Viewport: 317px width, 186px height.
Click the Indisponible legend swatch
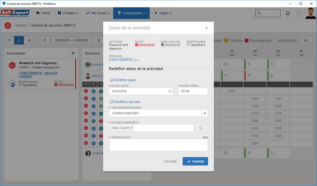(x=276, y=41)
